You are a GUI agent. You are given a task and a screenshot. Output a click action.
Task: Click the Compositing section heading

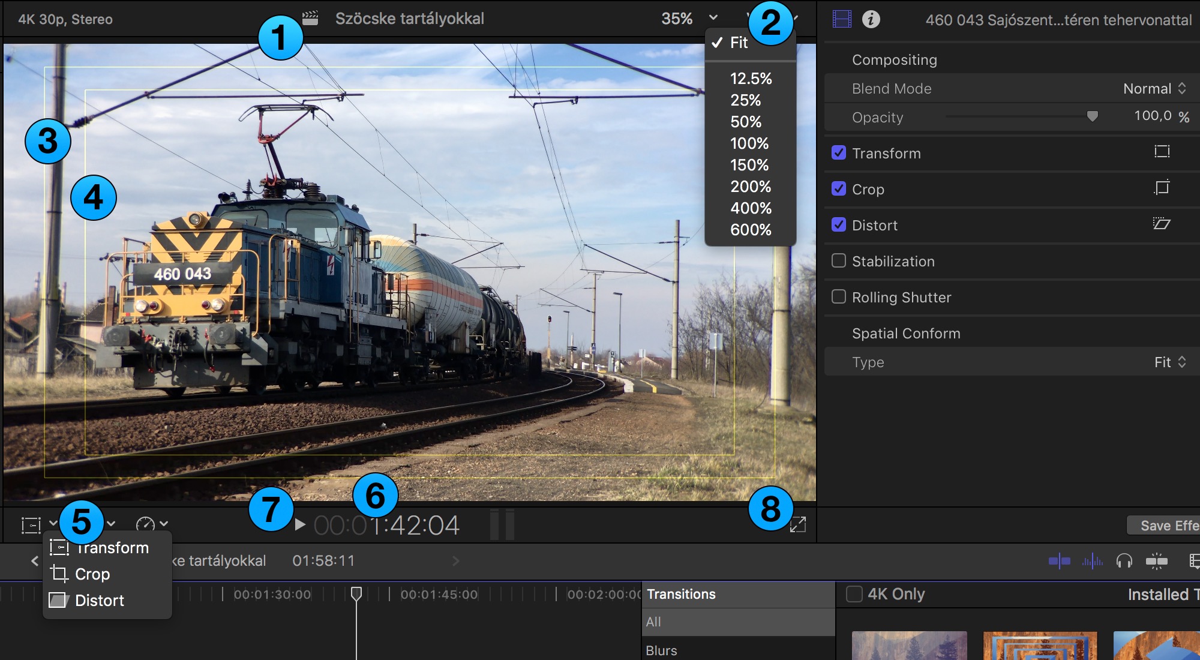pos(894,60)
